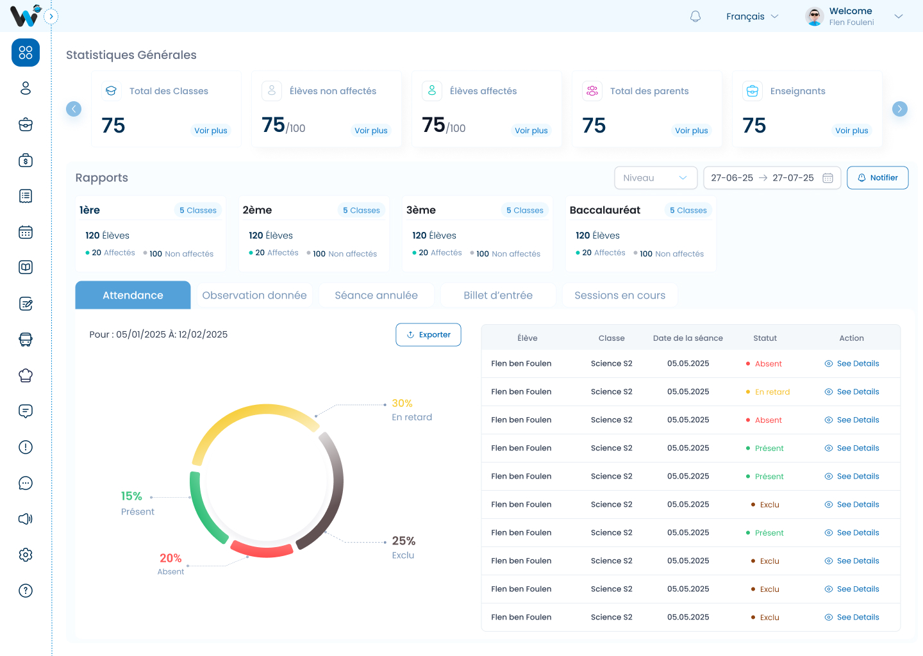
Task: Select the Baccalauréat report card
Action: [x=641, y=234]
